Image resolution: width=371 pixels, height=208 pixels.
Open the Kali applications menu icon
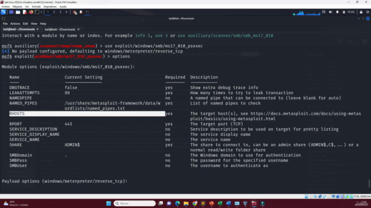[3, 12]
